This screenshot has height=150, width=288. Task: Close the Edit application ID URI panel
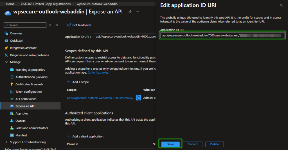coord(281,5)
